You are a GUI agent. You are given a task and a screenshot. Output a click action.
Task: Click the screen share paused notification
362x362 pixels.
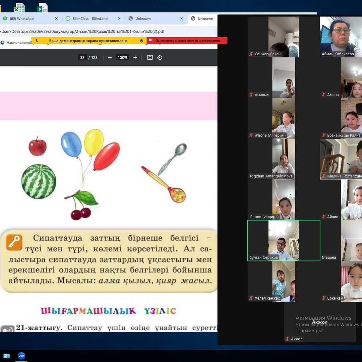click(x=88, y=41)
